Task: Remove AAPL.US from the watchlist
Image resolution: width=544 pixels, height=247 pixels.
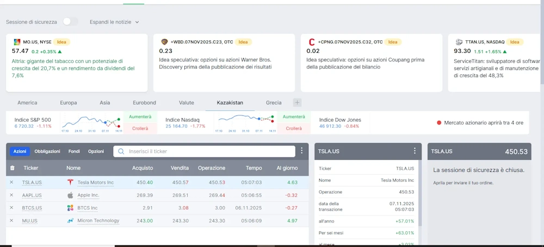Action: click(11, 195)
